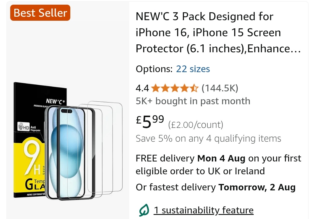Click the NEW'C logo on the package
Screen dimensions: 315x219
pyautogui.click(x=55, y=101)
